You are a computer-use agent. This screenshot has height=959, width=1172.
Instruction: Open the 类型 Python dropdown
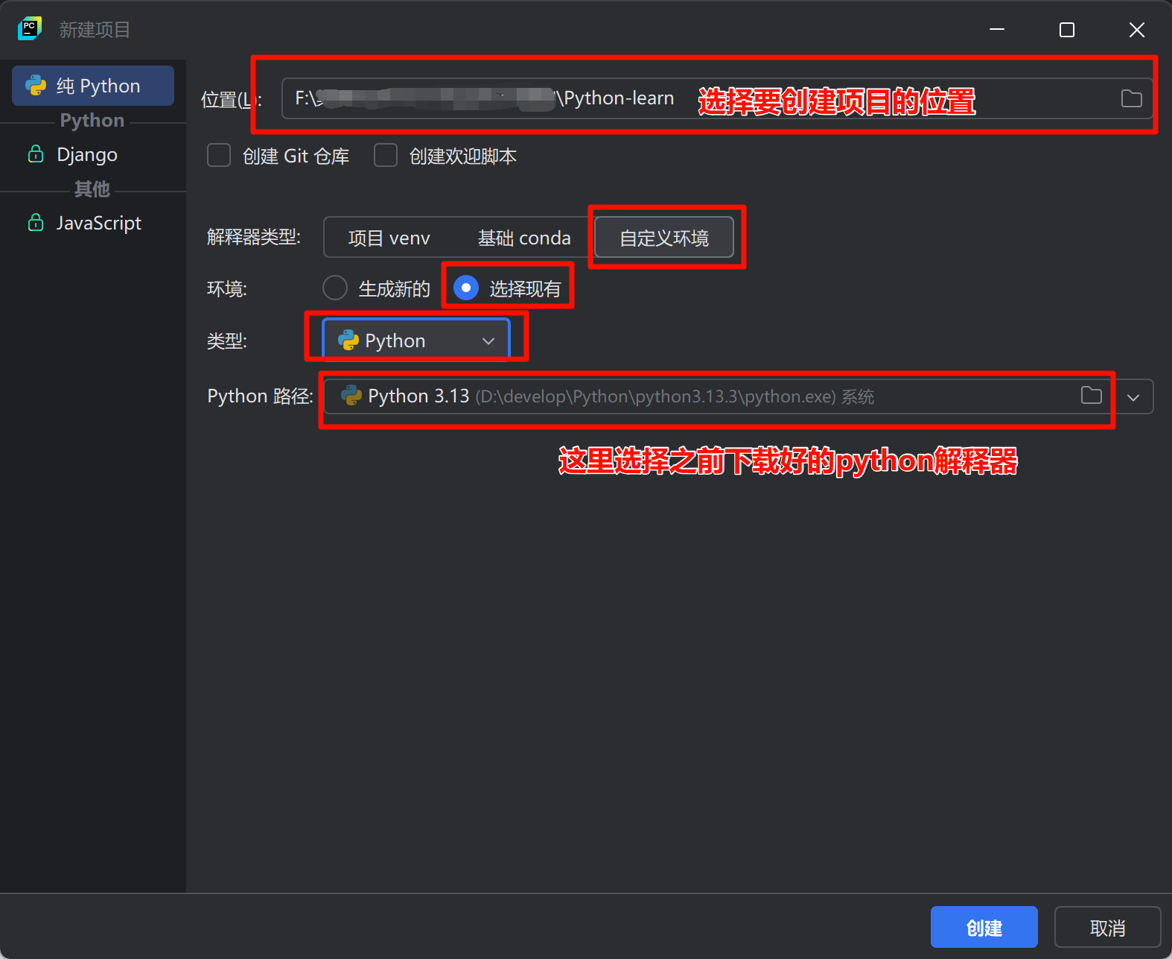pyautogui.click(x=416, y=341)
